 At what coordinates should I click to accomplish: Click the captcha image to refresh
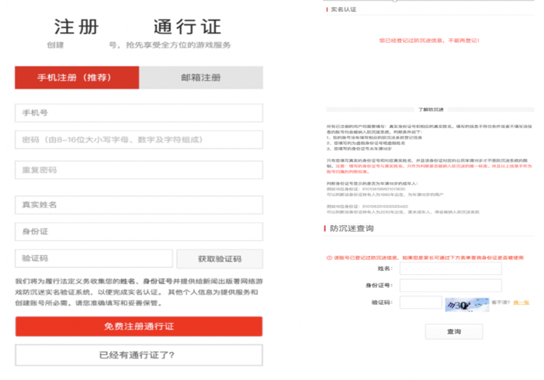(466, 305)
